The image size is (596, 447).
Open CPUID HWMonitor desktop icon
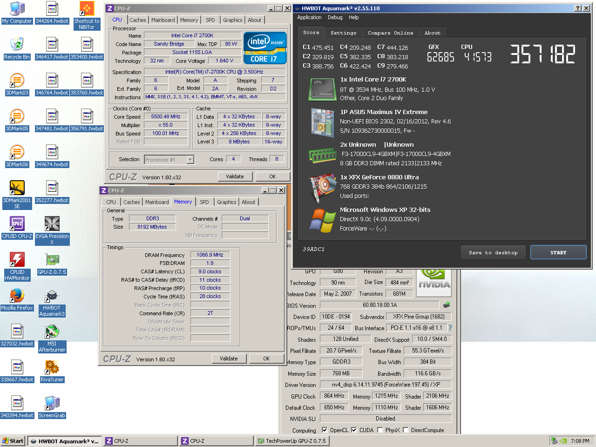coord(17,266)
